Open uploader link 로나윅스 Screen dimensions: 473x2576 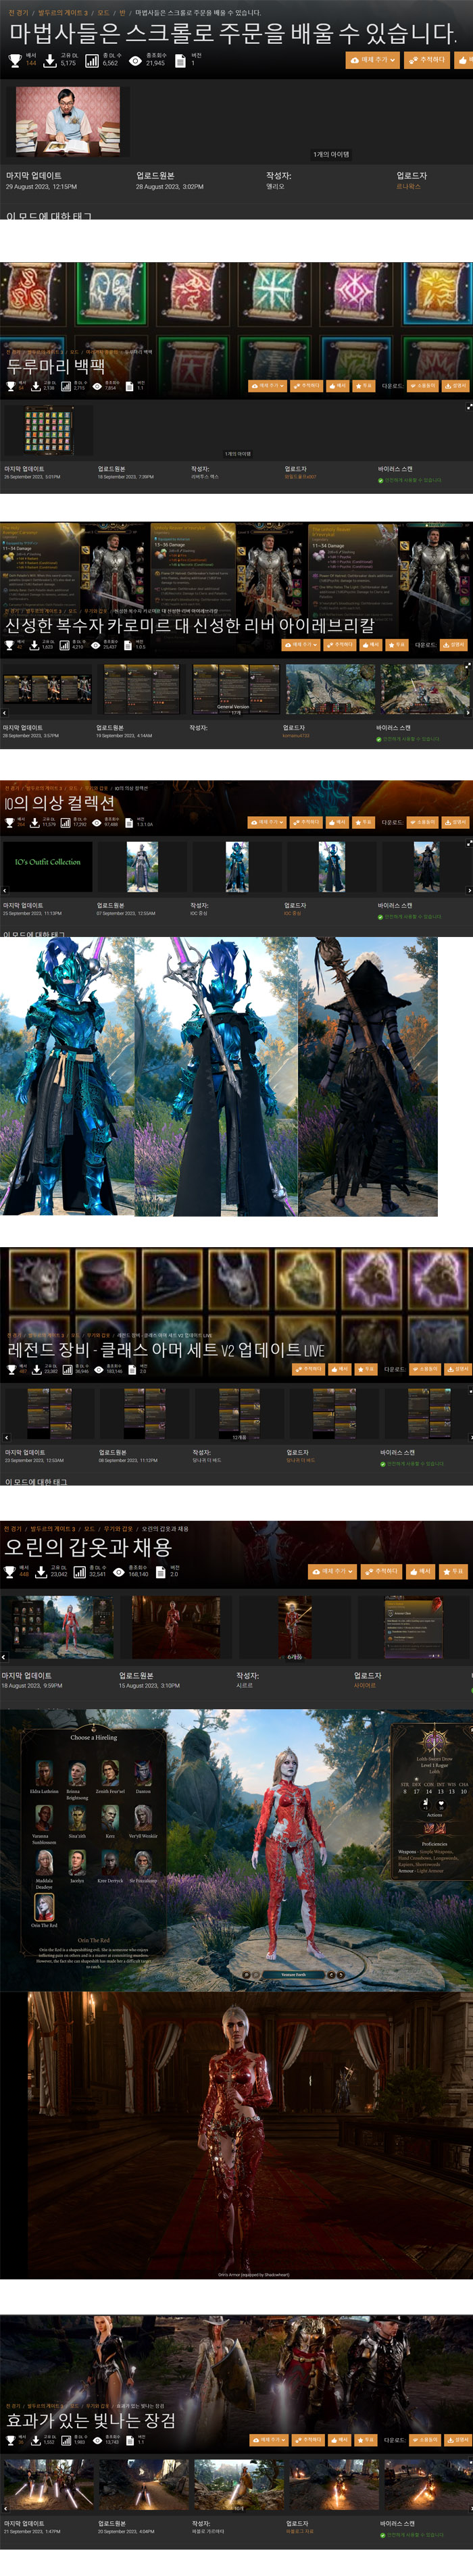(x=408, y=186)
